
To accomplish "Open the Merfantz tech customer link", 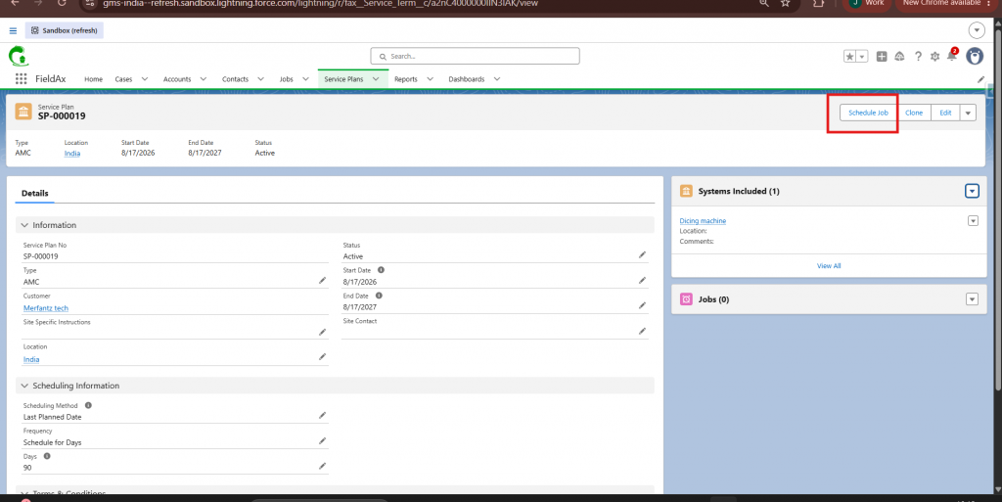I will click(46, 308).
